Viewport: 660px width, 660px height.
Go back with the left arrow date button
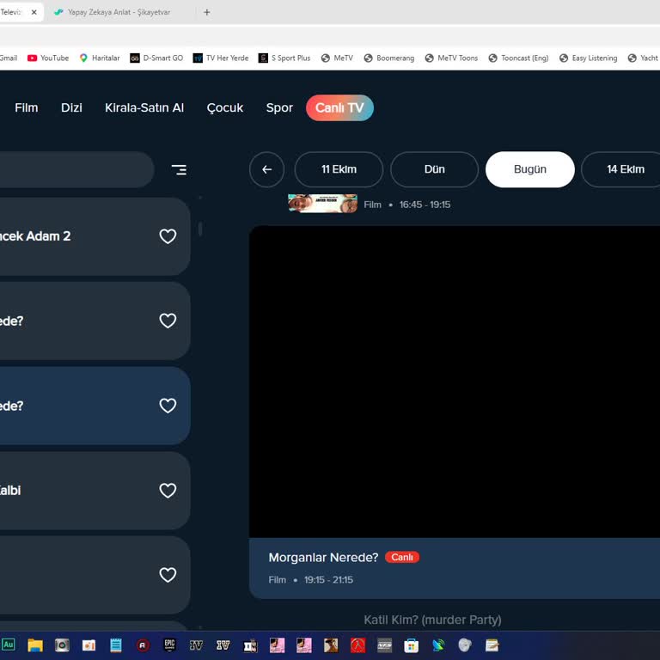(266, 169)
